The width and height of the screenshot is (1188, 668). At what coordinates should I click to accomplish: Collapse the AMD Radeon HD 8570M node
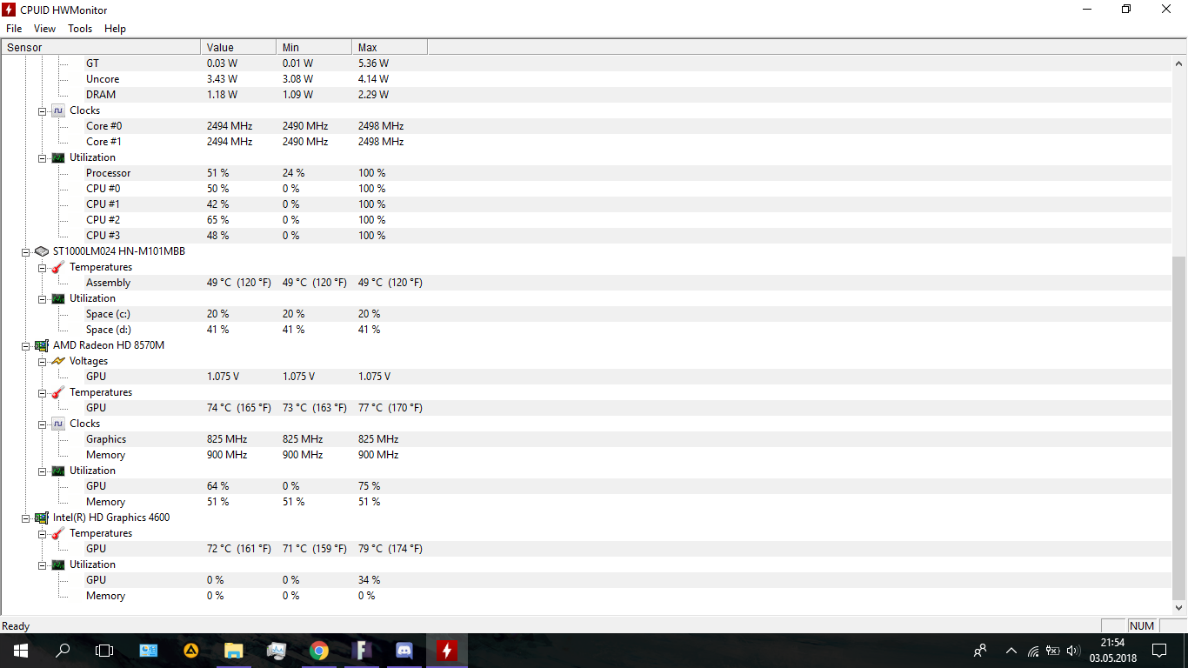(x=26, y=345)
